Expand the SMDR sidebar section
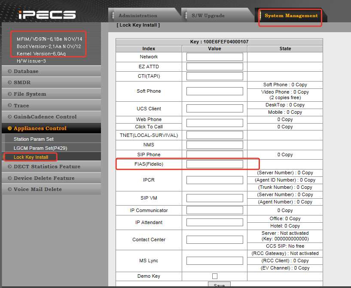This screenshot has width=351, height=288. [x=22, y=82]
